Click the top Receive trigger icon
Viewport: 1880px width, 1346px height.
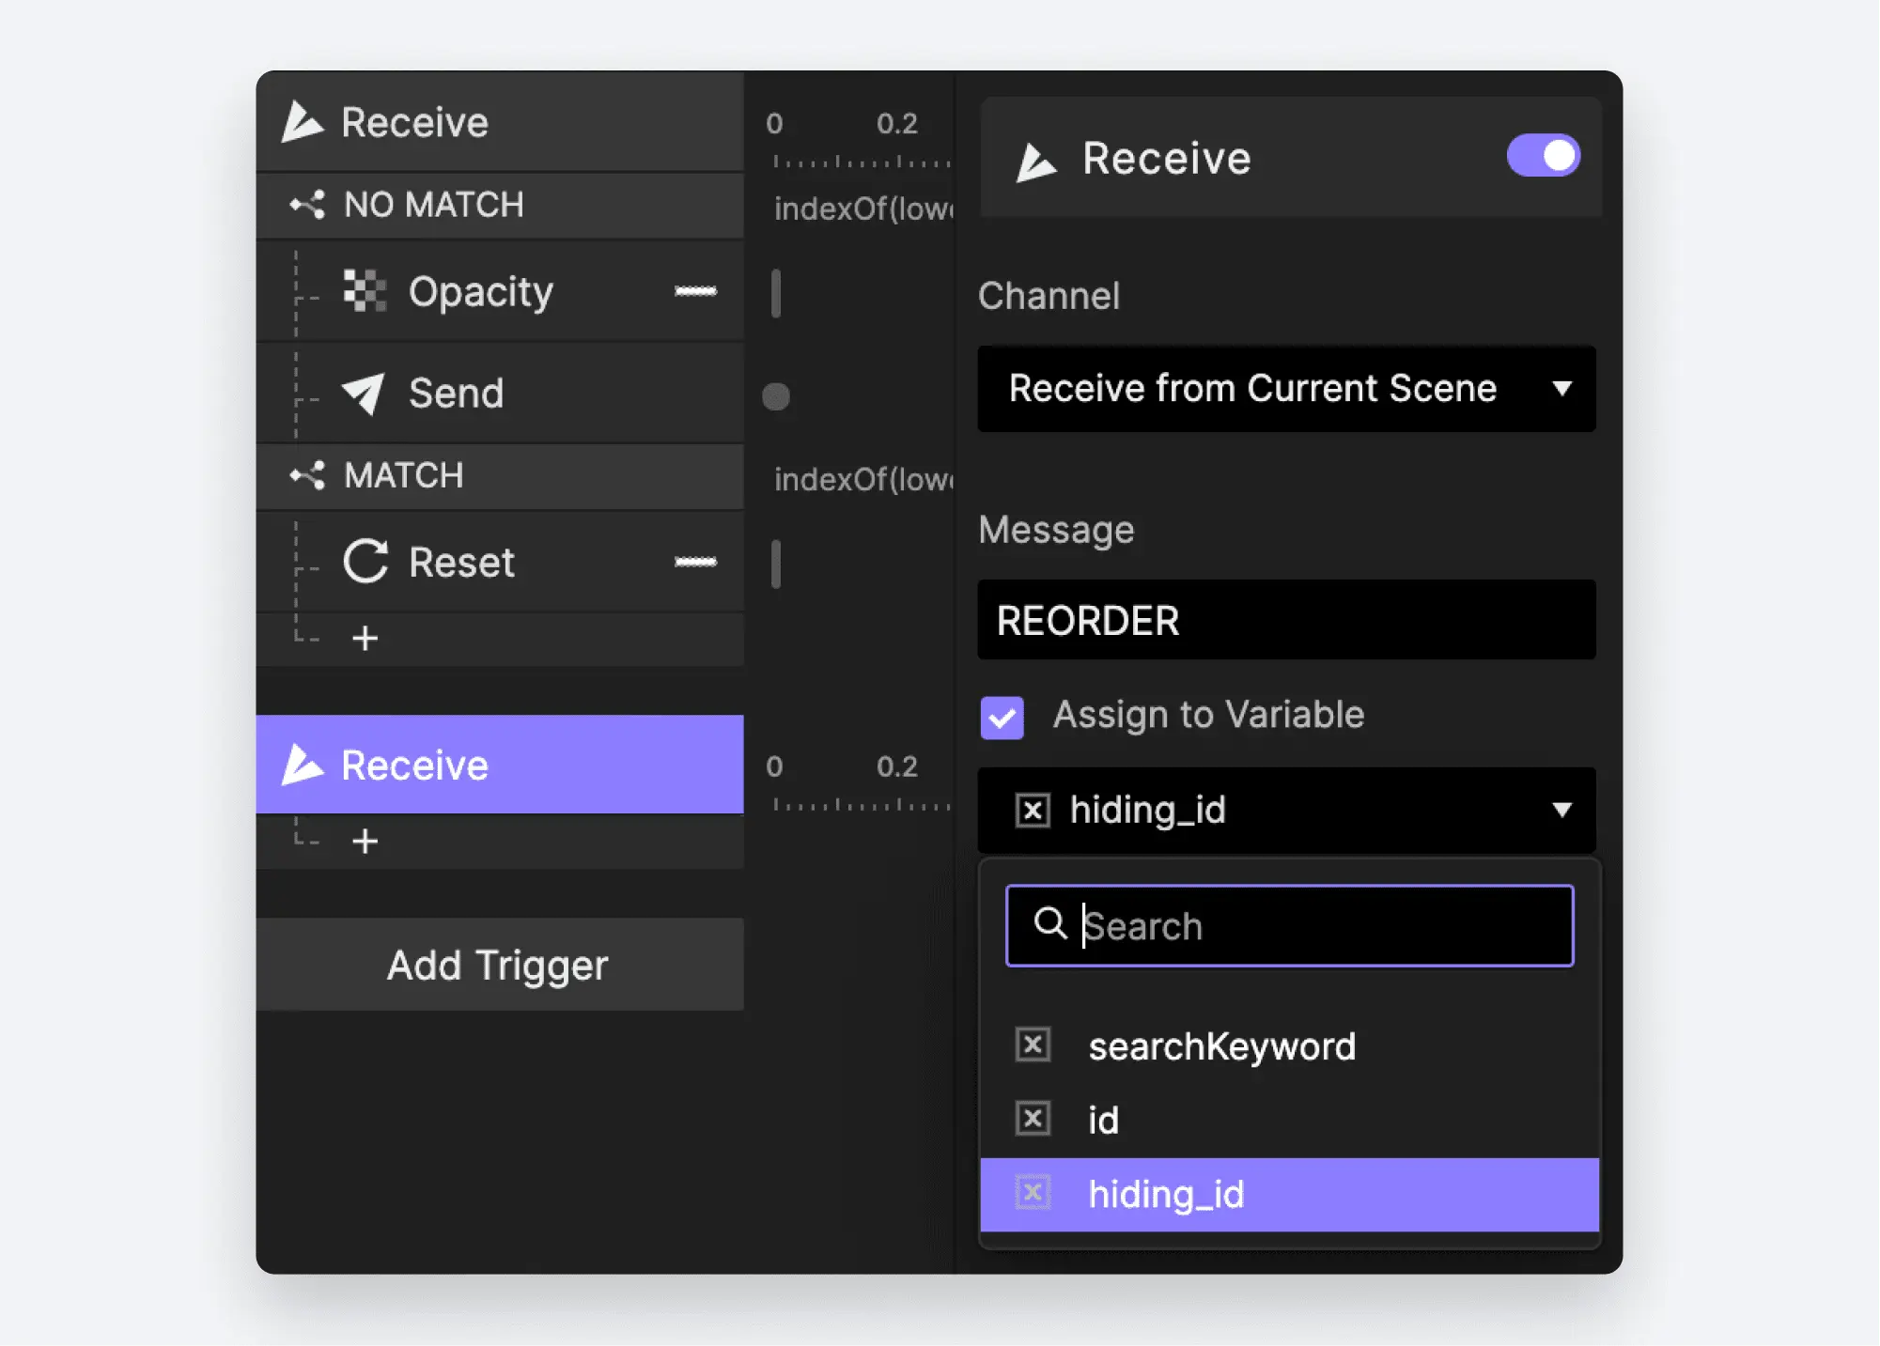tap(303, 122)
